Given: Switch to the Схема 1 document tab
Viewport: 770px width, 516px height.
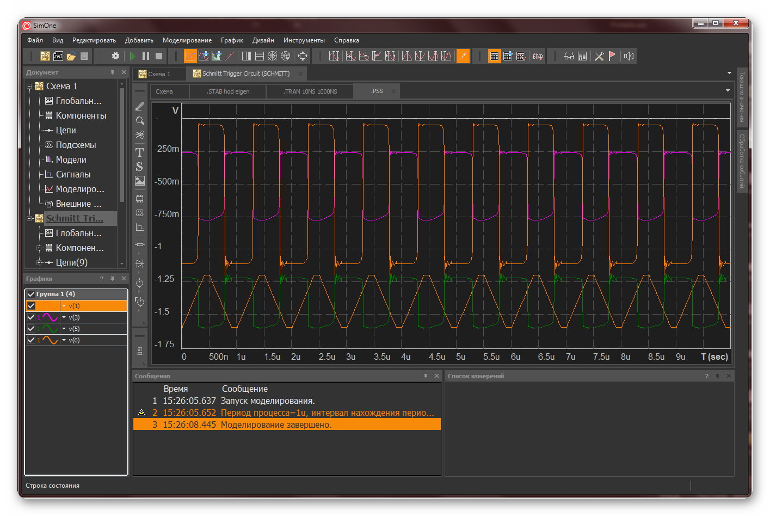Looking at the screenshot, I should pos(159,74).
